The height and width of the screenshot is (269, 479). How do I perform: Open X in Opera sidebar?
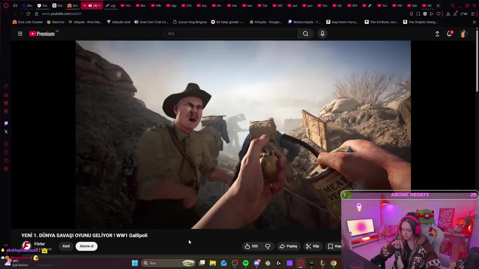(6, 132)
